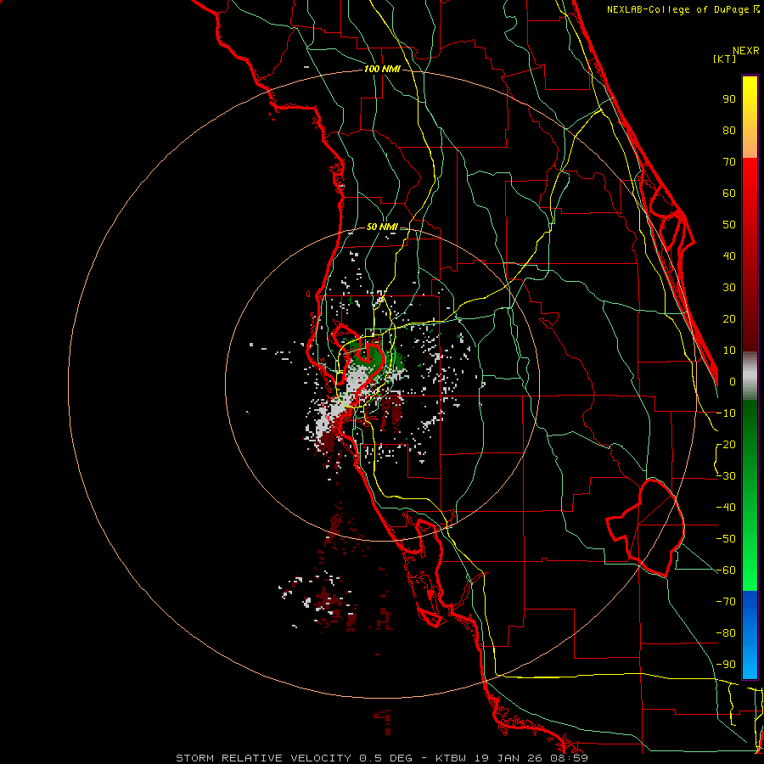Click the -20 value on the velocity scale
The width and height of the screenshot is (764, 764).
726,444
